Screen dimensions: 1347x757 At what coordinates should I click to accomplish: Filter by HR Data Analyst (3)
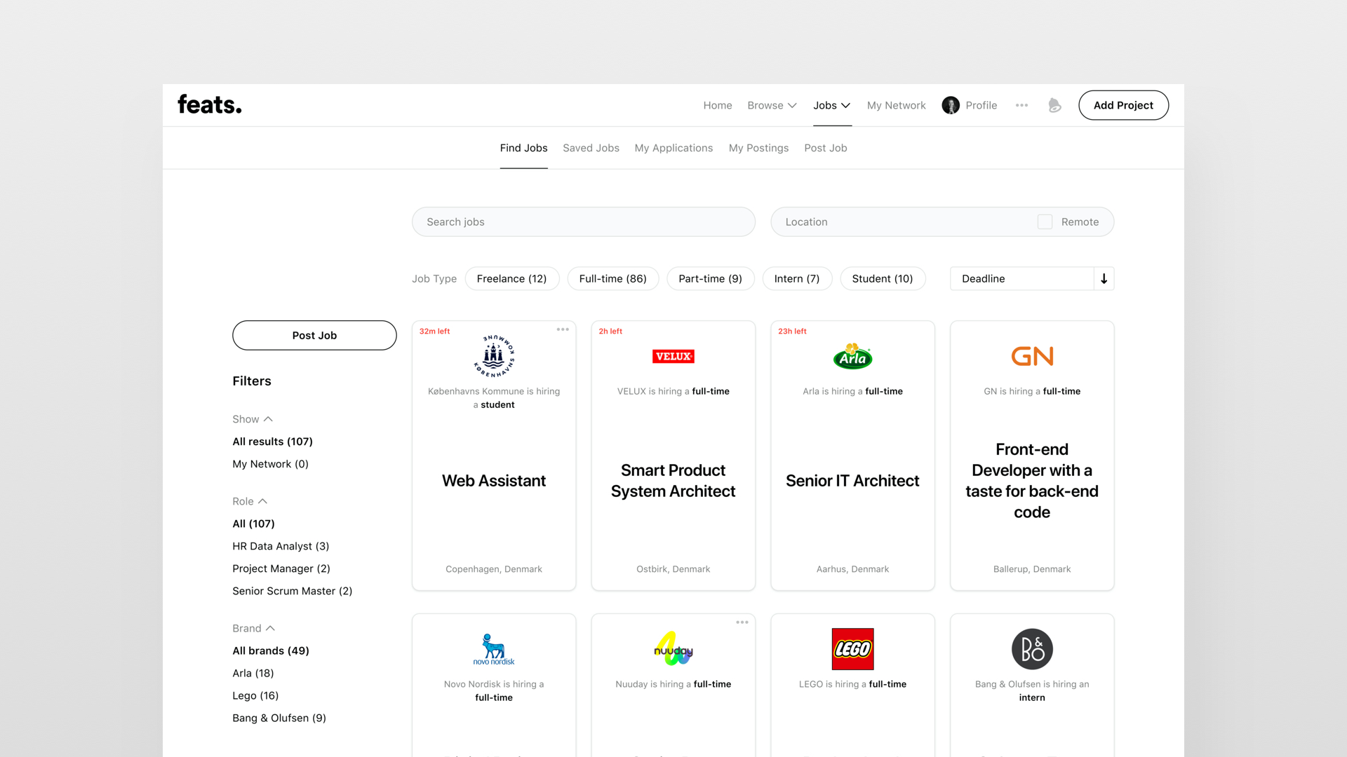coord(281,546)
